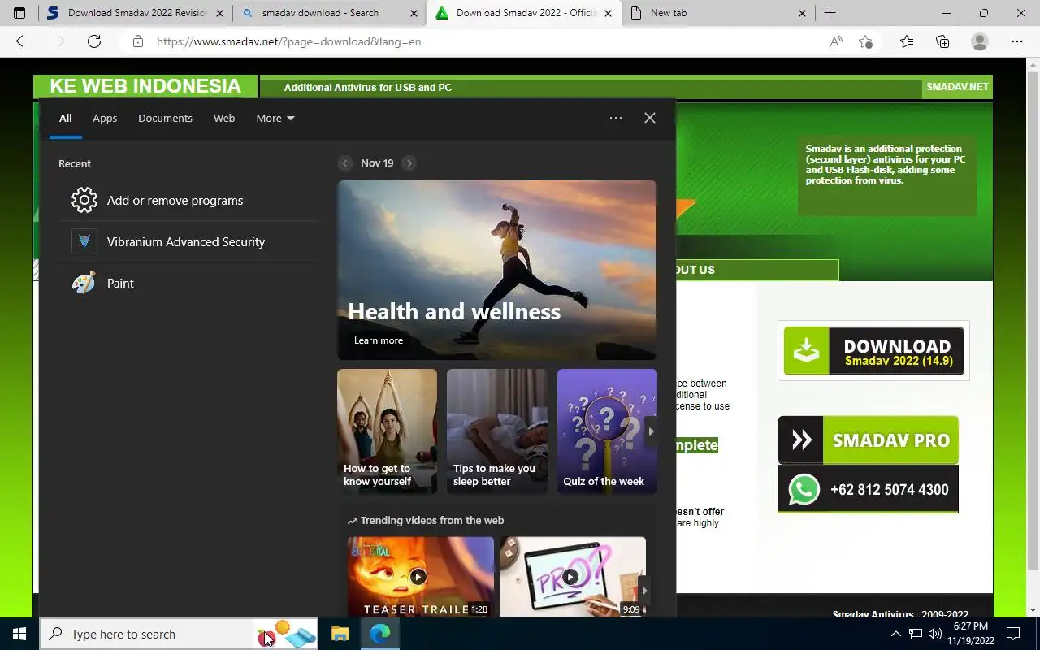Click Learn more on Health and wellness

[379, 340]
